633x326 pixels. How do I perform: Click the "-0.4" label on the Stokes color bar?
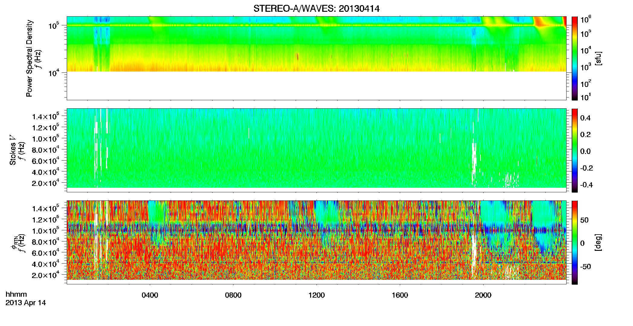click(x=586, y=185)
